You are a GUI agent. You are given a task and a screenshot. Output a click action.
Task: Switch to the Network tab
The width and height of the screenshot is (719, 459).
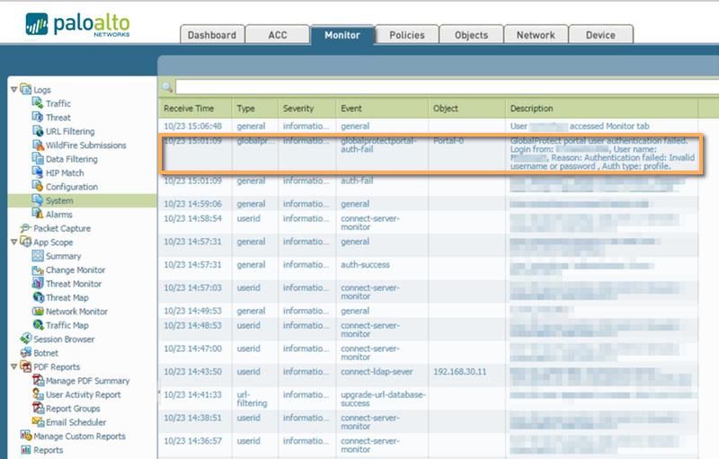536,35
